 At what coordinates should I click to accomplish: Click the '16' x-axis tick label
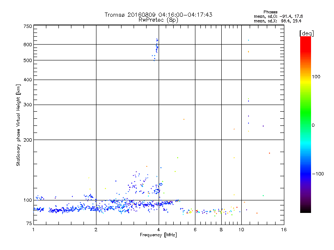pos(284,230)
